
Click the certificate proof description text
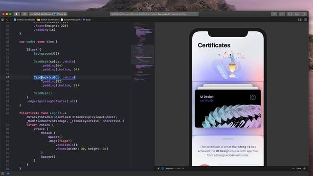pos(228,151)
